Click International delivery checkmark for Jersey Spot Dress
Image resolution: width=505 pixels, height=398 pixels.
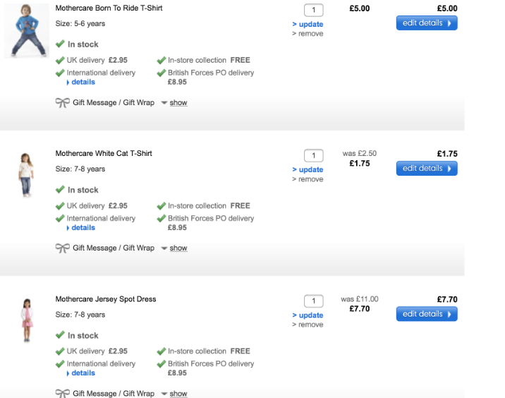[x=60, y=363]
